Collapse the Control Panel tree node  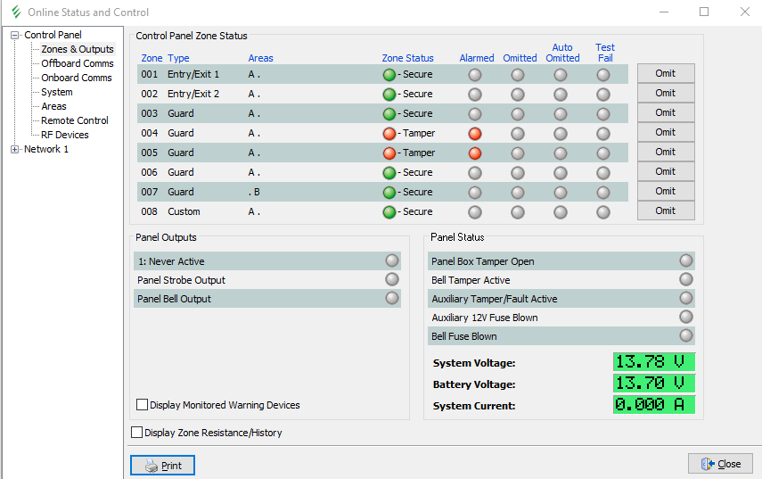coord(14,36)
